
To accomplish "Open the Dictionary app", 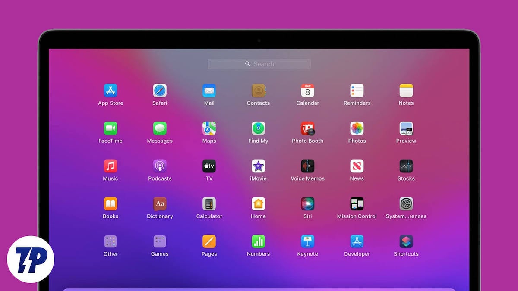I will click(160, 203).
